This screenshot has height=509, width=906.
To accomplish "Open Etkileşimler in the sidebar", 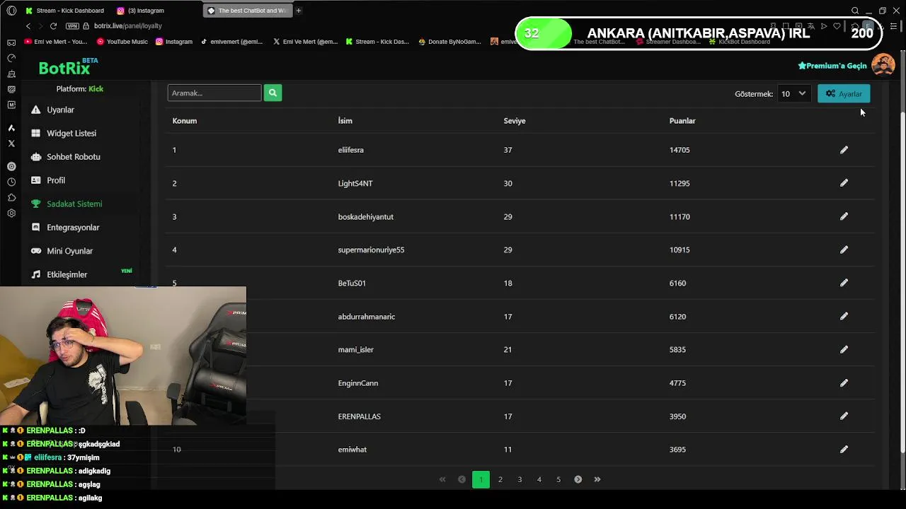I will pyautogui.click(x=67, y=274).
